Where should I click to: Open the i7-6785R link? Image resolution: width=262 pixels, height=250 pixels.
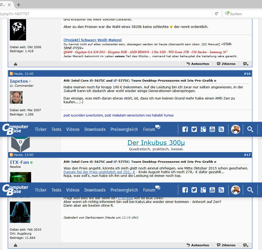126,198
